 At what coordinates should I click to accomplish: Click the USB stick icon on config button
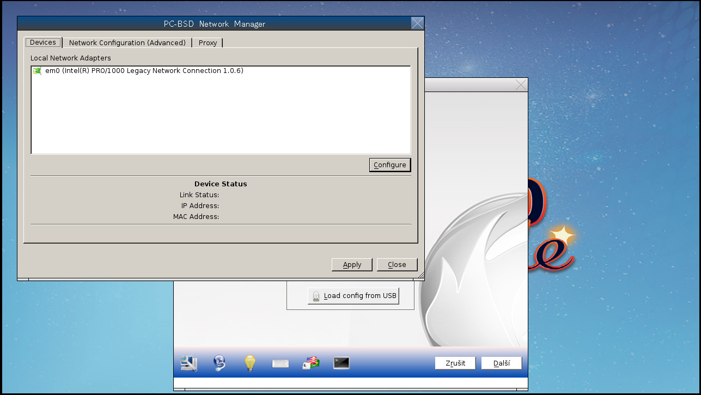click(x=315, y=295)
